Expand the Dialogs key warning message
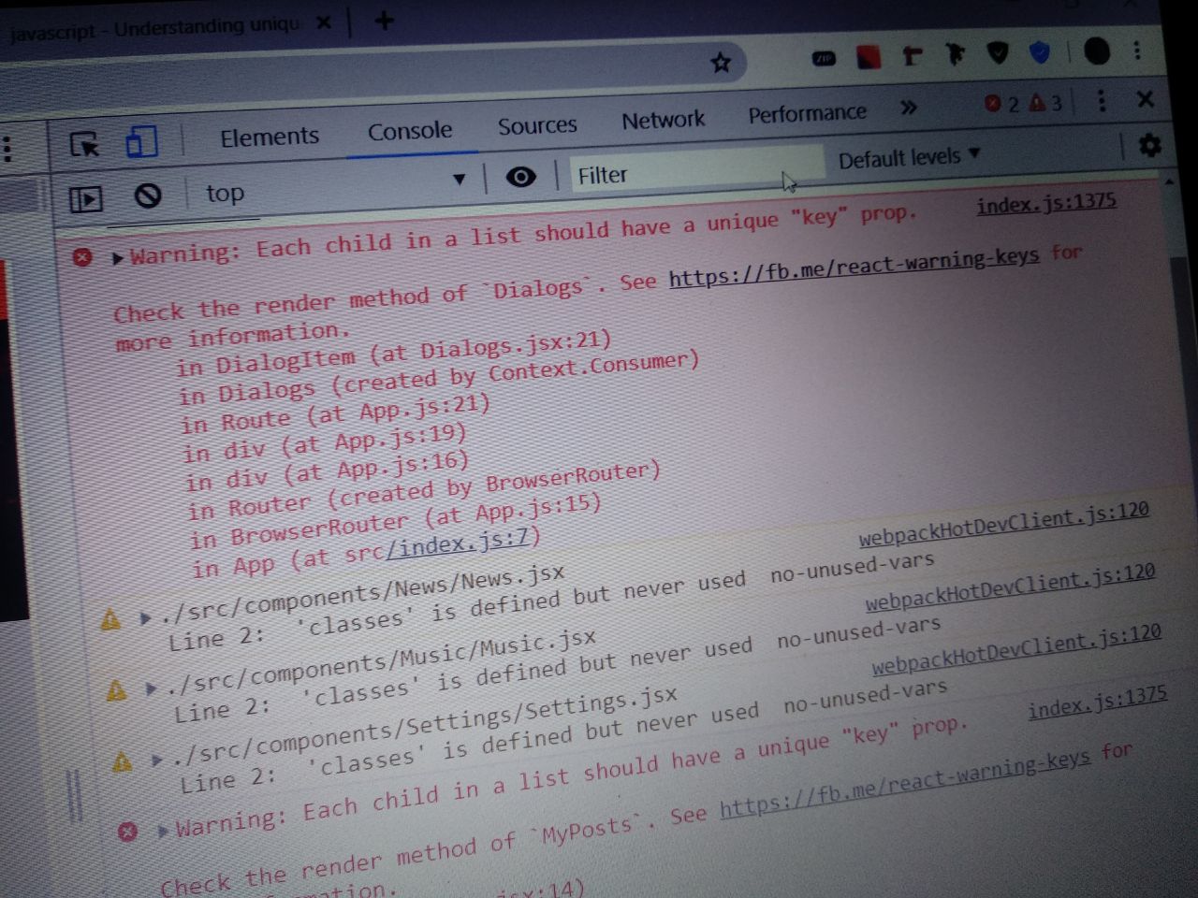The width and height of the screenshot is (1198, 898). coord(117,257)
